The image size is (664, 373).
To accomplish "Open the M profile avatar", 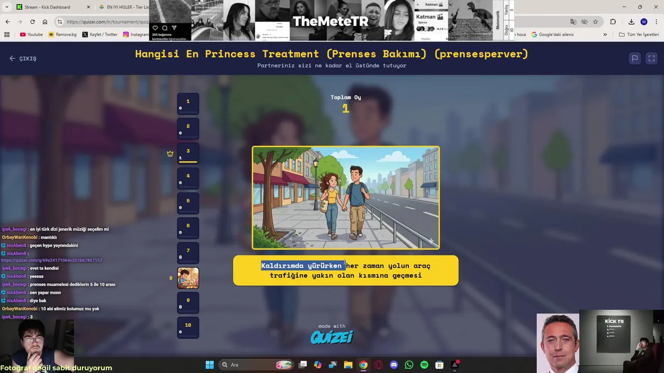I will pyautogui.click(x=644, y=22).
